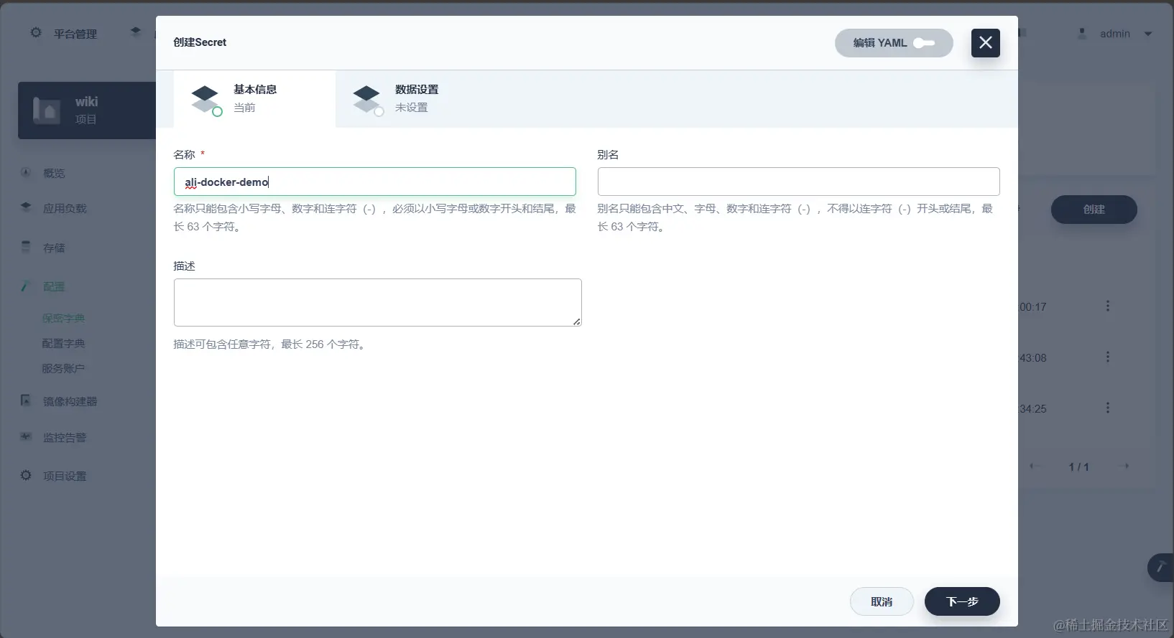Open the 镜像构建器 sidebar icon
The height and width of the screenshot is (638, 1174).
point(26,400)
